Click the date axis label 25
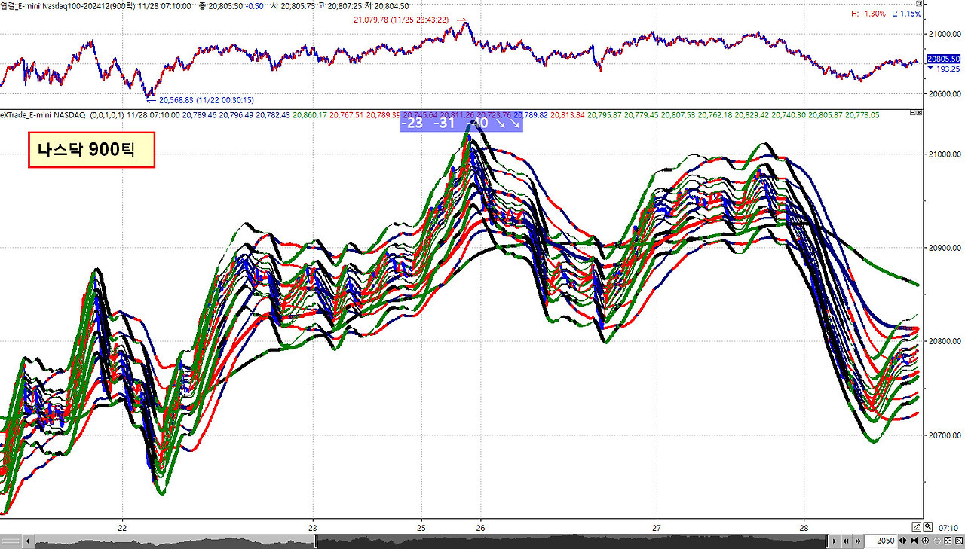Viewport: 965px width, 549px height. 421,528
